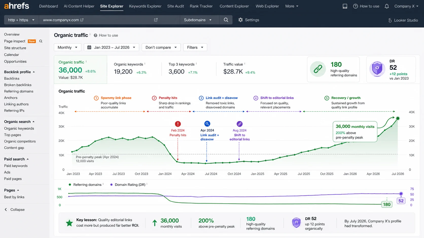Image resolution: width=424 pixels, height=238 pixels.
Task: Open Site Audit tab
Action: (x=175, y=6)
